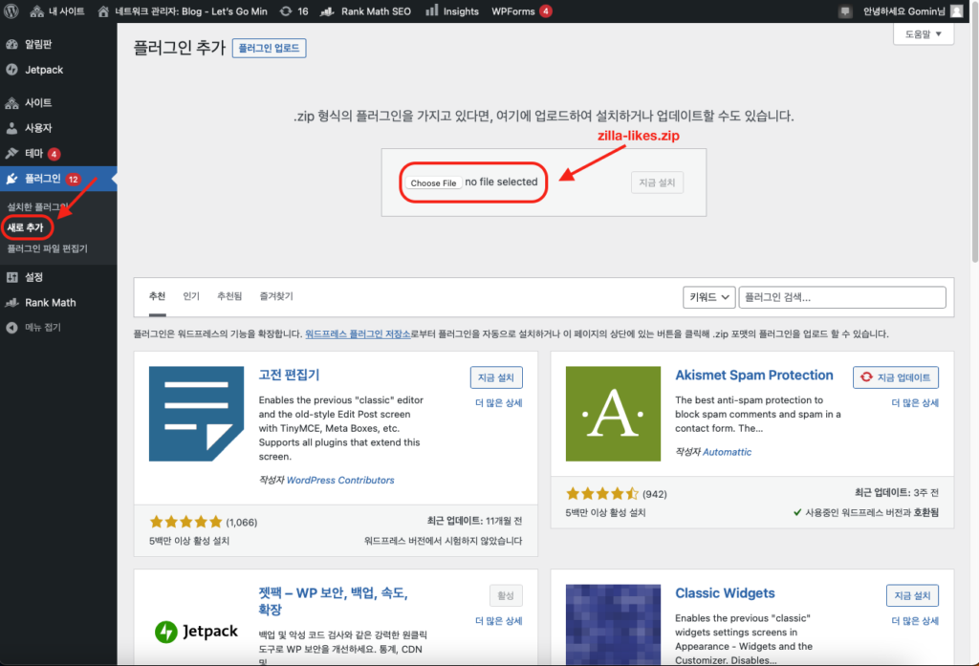Image resolution: width=979 pixels, height=666 pixels.
Task: Open the 젯팩 – WP 보안, 백업, 속도, 확장 title
Action: coord(334,601)
